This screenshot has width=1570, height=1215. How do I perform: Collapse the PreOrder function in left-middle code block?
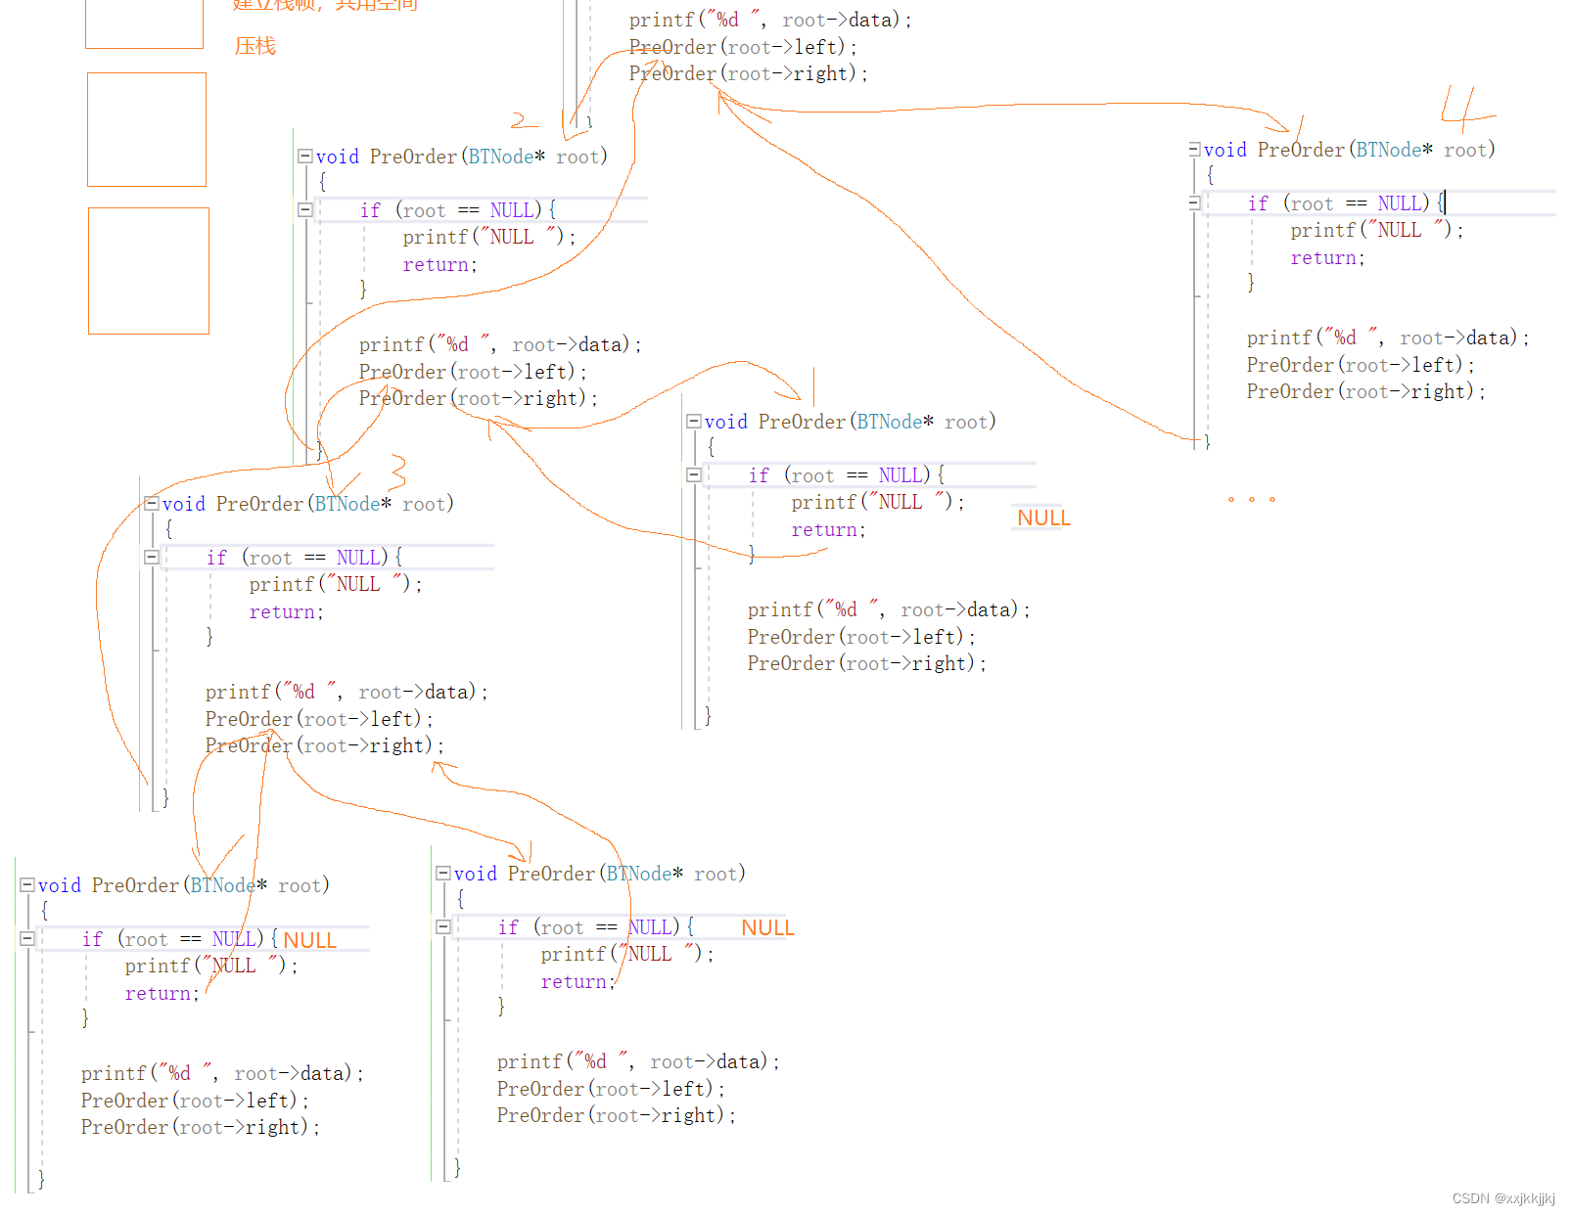click(x=152, y=503)
